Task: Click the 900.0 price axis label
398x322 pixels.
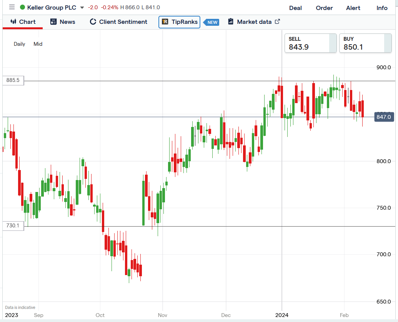Action: tap(383, 67)
